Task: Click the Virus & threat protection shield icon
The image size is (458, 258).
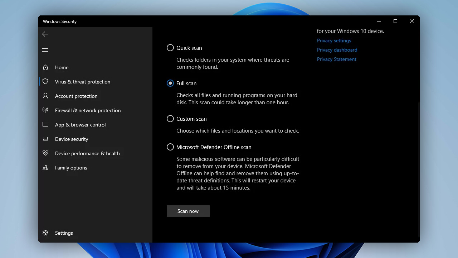Action: [45, 81]
